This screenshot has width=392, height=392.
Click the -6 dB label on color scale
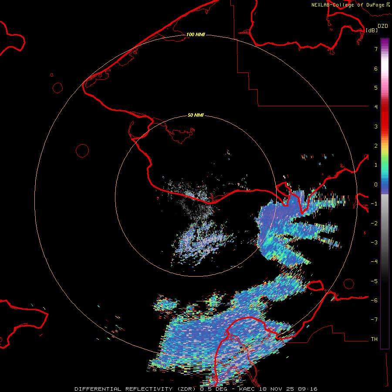point(374,301)
